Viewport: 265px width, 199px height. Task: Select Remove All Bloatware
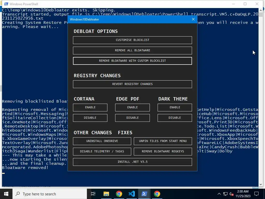pyautogui.click(x=132, y=51)
